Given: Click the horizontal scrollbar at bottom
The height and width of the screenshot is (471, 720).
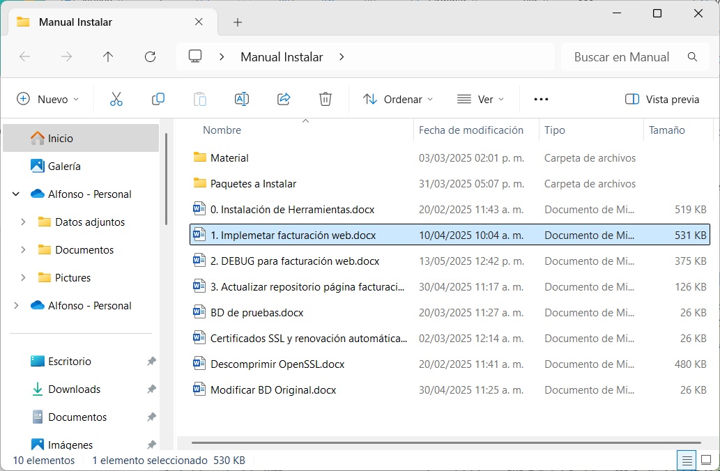Looking at the screenshot, I should pos(446,442).
